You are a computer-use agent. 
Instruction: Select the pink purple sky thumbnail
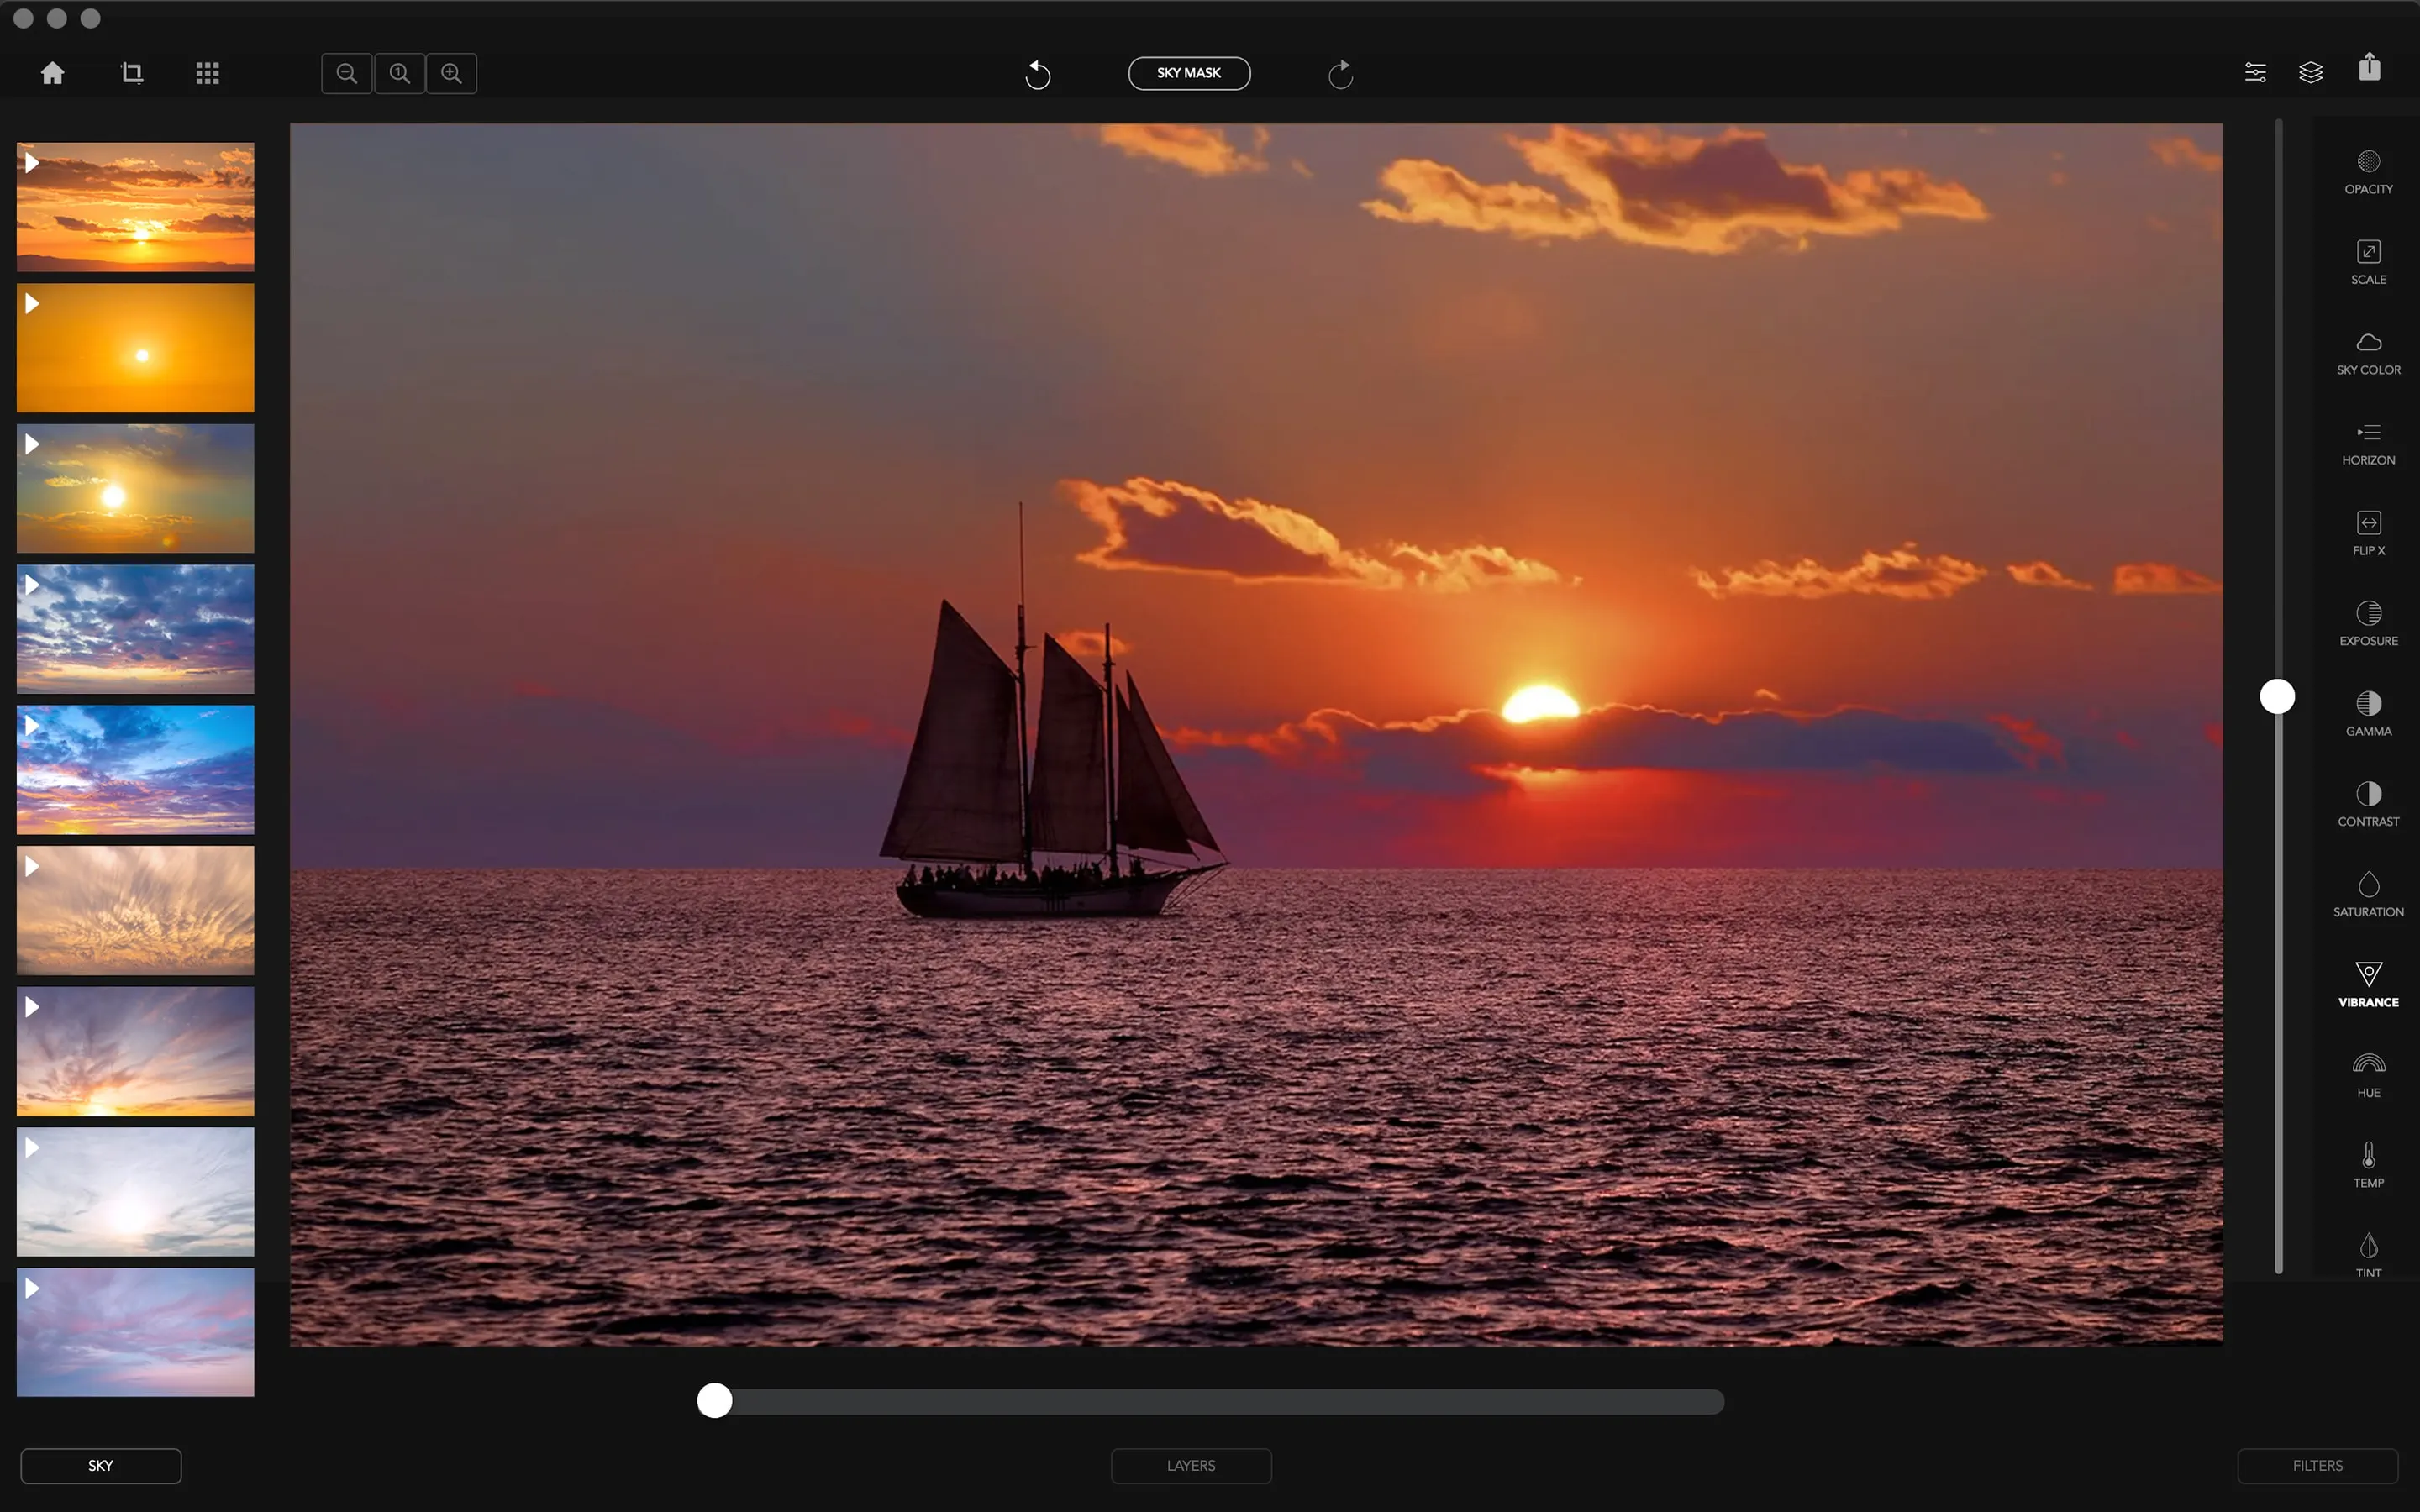pos(136,1332)
